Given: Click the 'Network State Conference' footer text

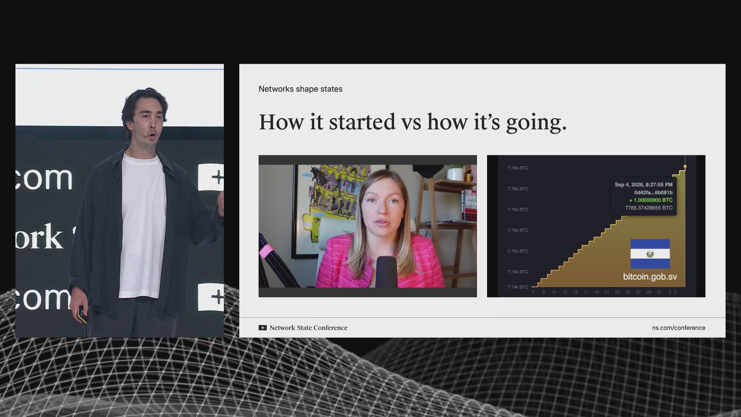Looking at the screenshot, I should click(308, 328).
